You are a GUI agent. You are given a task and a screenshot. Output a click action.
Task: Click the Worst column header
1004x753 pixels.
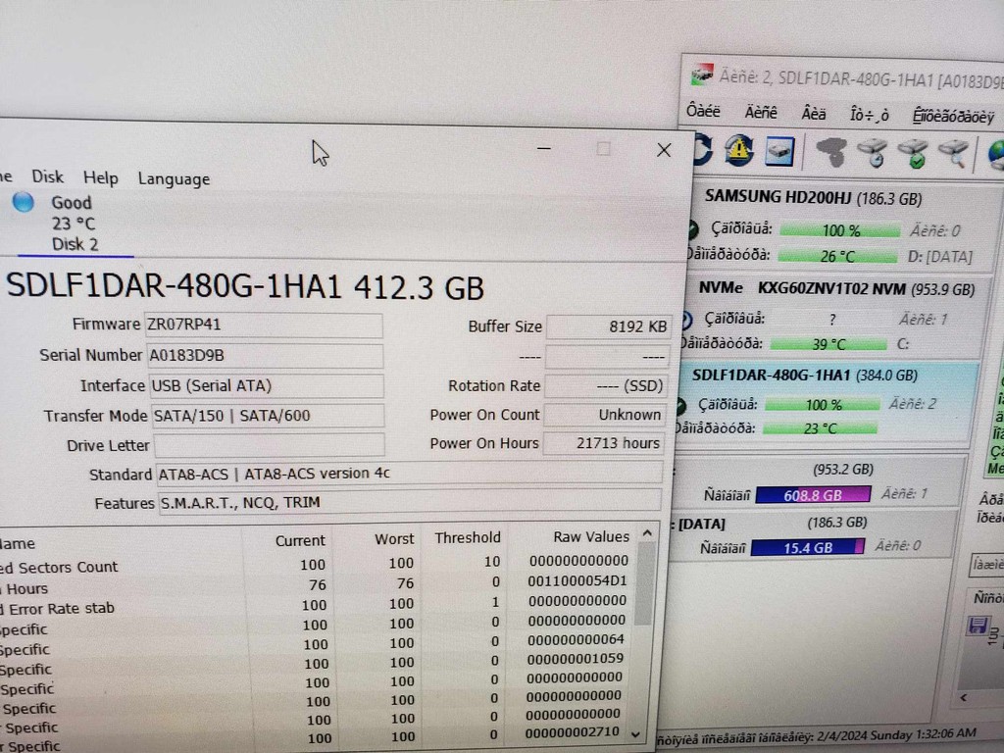(394, 538)
